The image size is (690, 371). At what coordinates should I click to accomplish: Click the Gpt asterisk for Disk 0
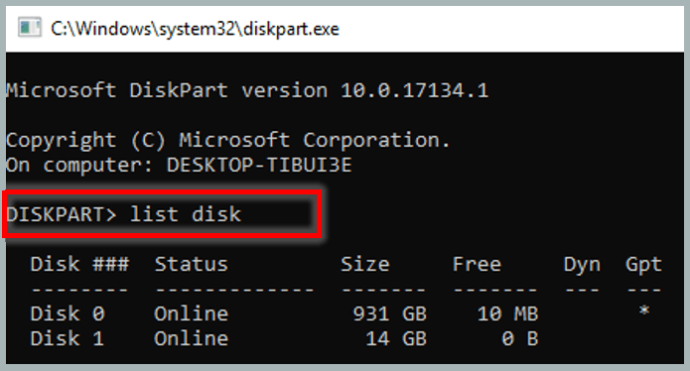[644, 310]
